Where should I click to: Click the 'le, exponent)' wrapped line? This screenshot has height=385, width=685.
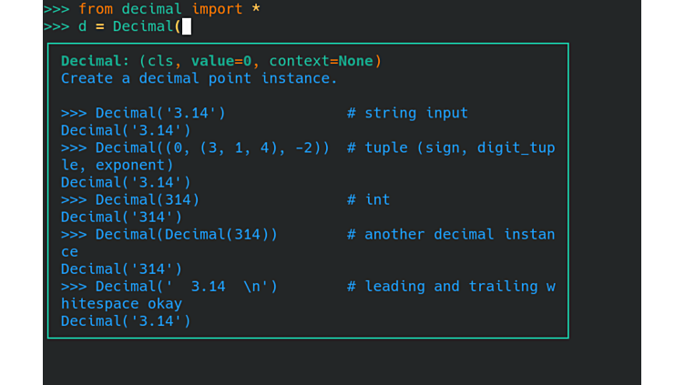tap(117, 165)
